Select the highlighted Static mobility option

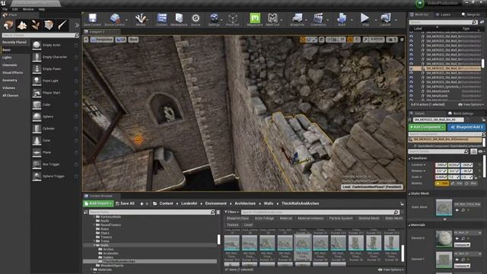tap(442, 183)
